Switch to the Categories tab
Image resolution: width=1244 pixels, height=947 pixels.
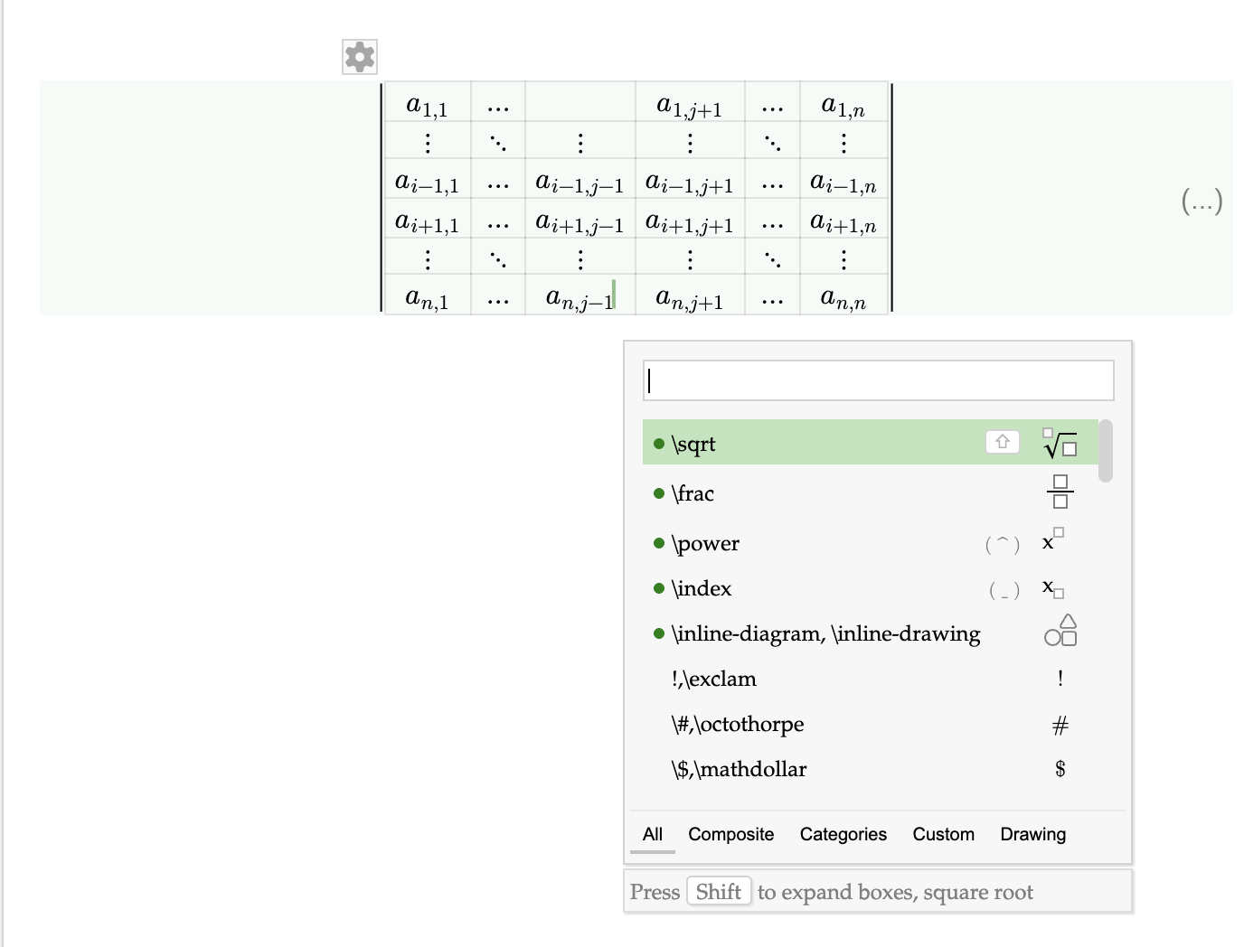pos(843,834)
